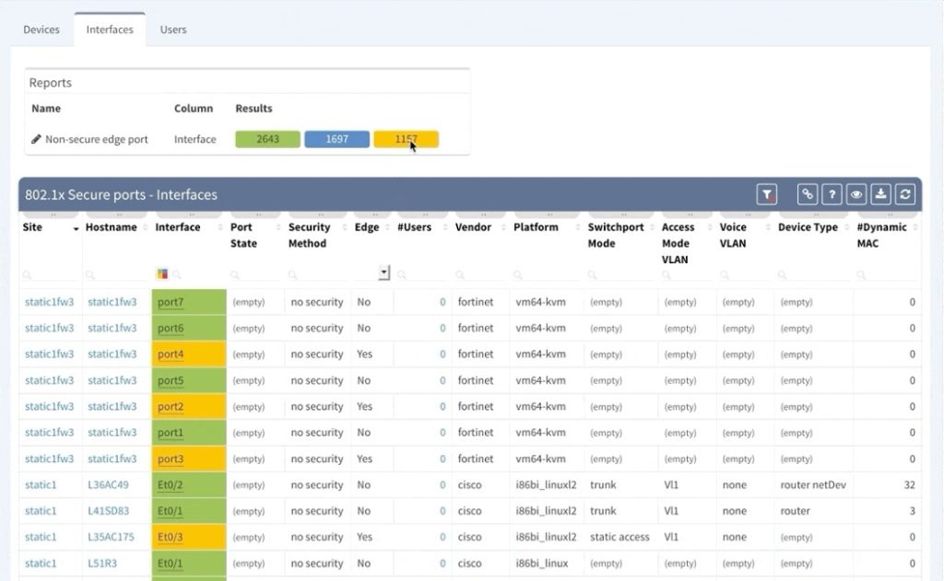Sort by the #Dynamic MAC column header
The image size is (944, 581).
[881, 227]
